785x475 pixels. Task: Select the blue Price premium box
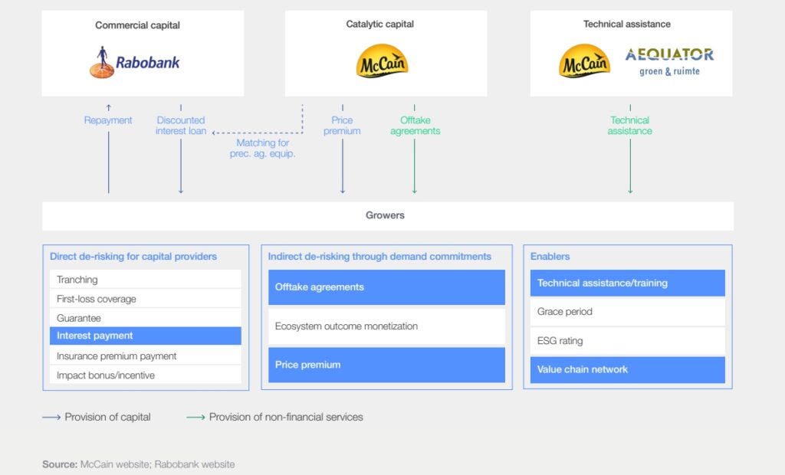(386, 365)
